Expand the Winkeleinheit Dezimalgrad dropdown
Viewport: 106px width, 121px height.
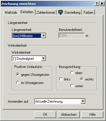click(44, 58)
